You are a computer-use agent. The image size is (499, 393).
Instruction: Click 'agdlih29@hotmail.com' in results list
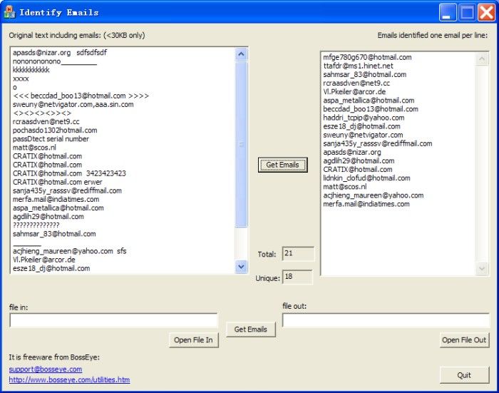click(x=359, y=160)
